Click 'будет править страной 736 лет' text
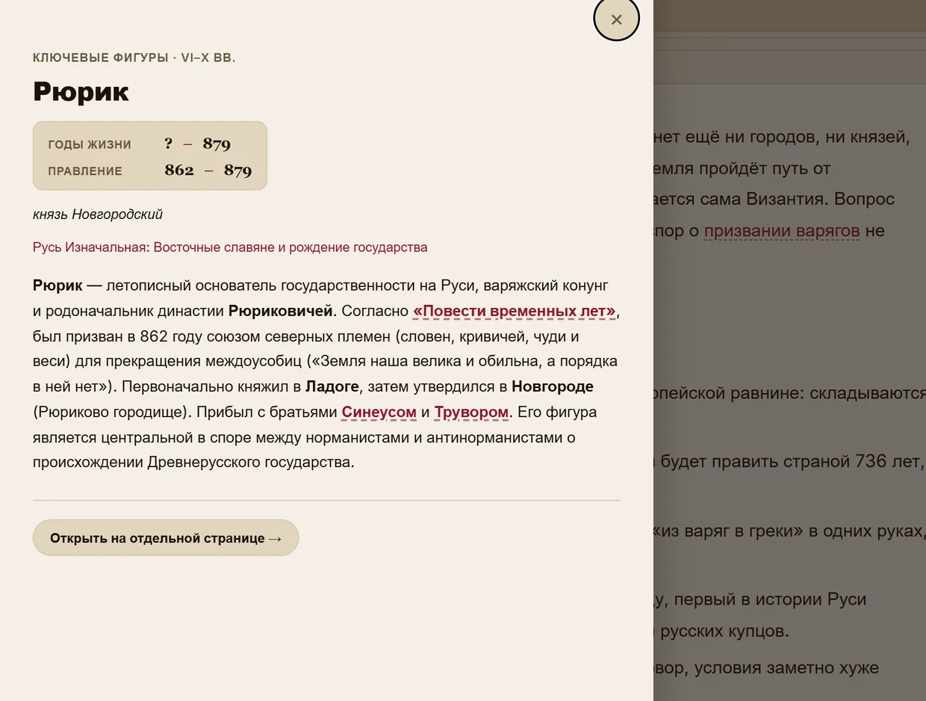This screenshot has height=701, width=926. pyautogui.click(x=790, y=462)
